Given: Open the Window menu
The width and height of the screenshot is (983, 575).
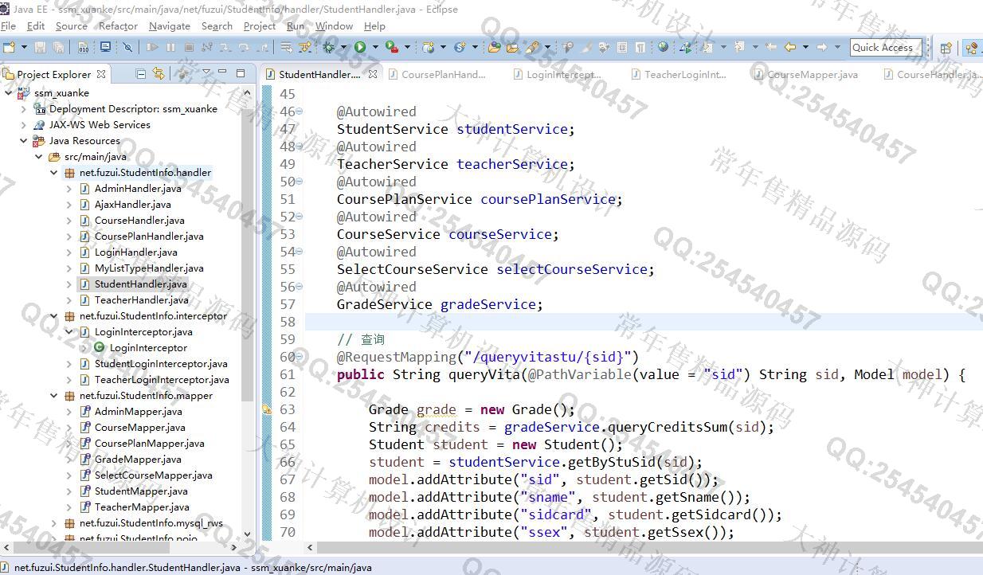Looking at the screenshot, I should (x=334, y=25).
